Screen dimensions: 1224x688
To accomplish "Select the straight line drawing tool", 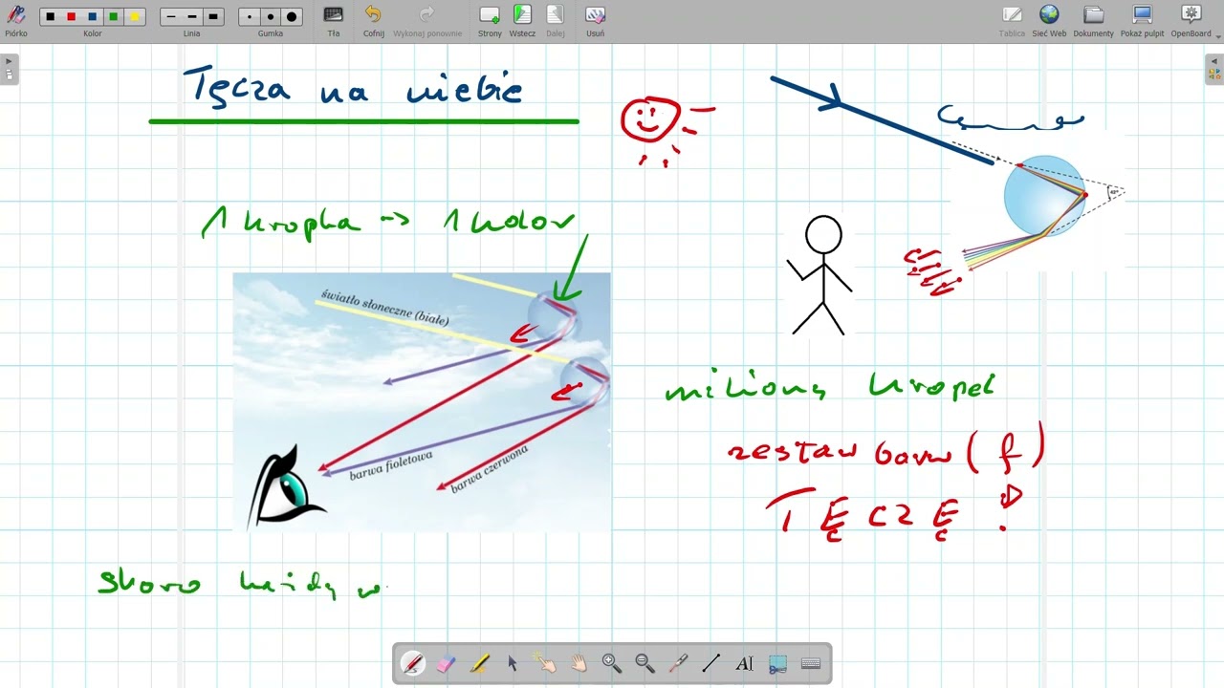I will tap(711, 663).
